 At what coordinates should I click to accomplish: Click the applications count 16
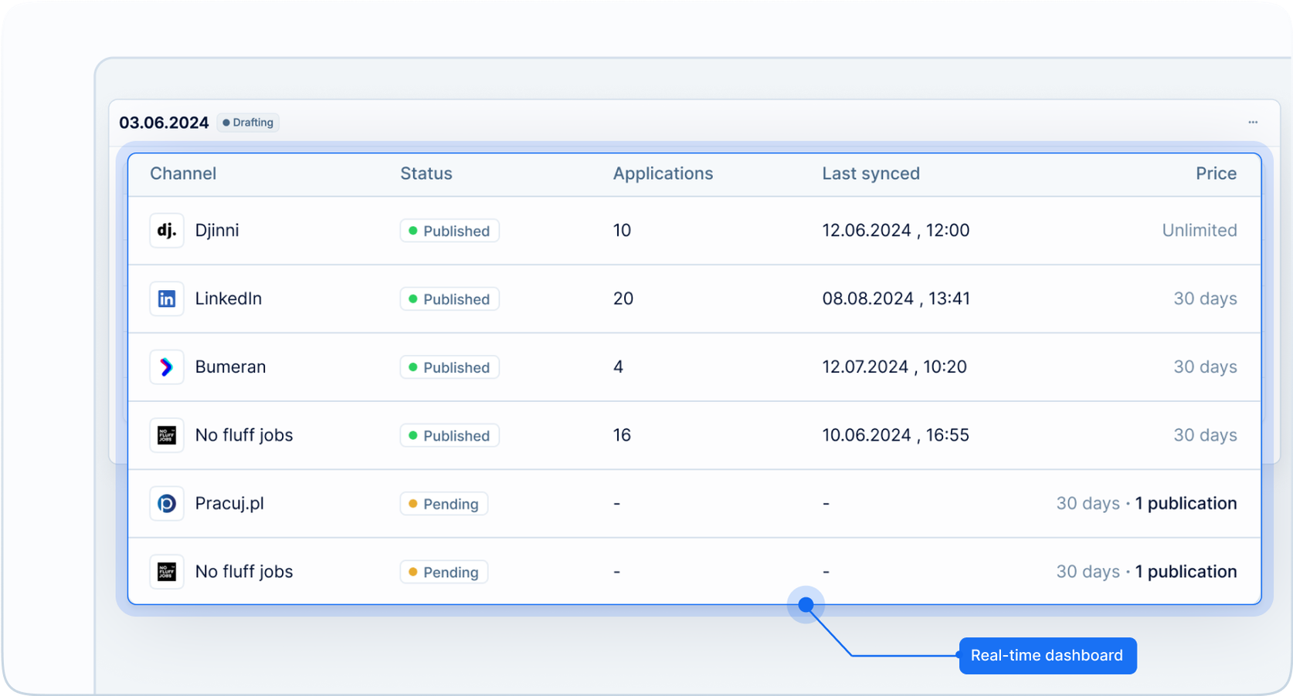tap(622, 435)
